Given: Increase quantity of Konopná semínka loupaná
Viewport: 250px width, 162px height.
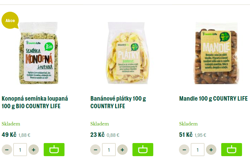Looking at the screenshot, I should pos(34,150).
